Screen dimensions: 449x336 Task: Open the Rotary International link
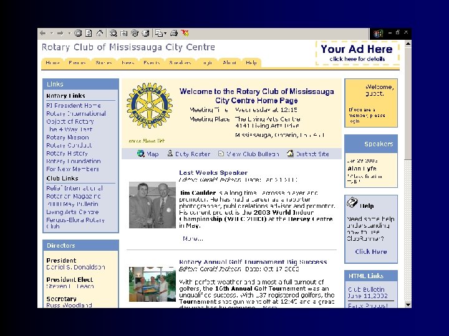[76, 113]
